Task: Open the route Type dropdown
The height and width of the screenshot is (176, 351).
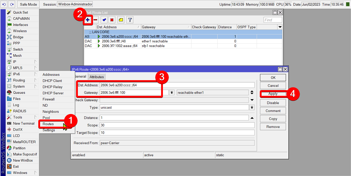Action: coord(252,107)
